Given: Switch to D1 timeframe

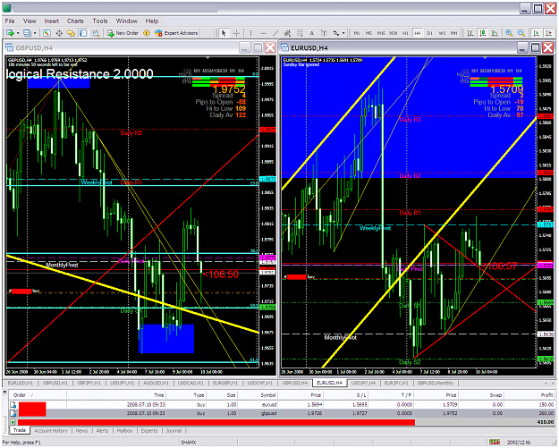Looking at the screenshot, I should click(x=430, y=33).
